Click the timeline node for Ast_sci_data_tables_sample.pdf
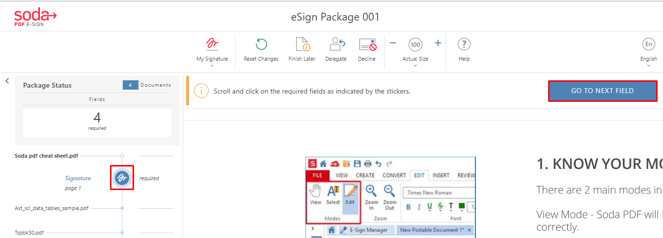This screenshot has width=663, height=238. [122, 208]
